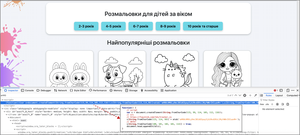Collapse the script node under head
Screen dimensions: 300x135
point(14,129)
